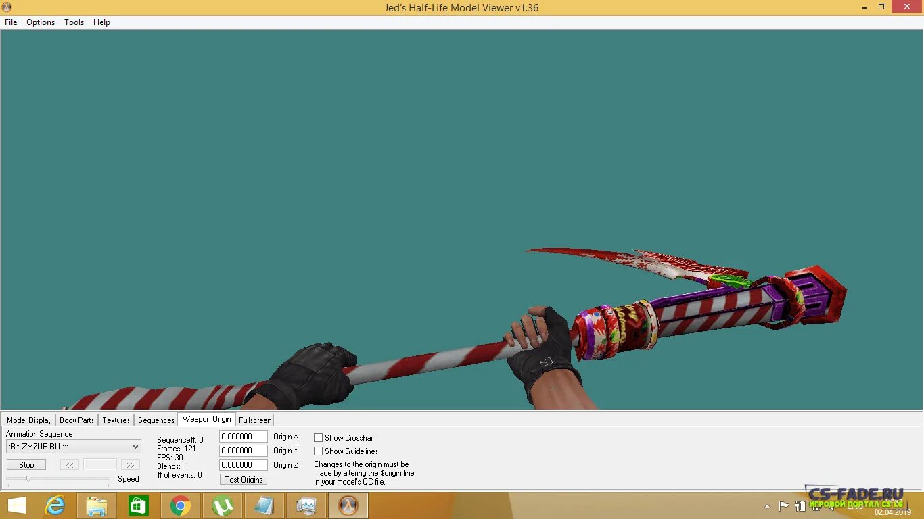Switch to the Model Display tab
The height and width of the screenshot is (519, 924).
29,420
